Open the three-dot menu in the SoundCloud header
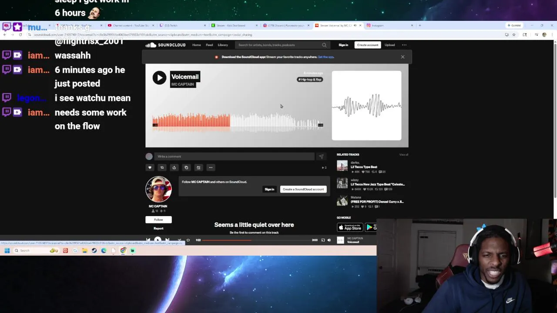 [404, 45]
